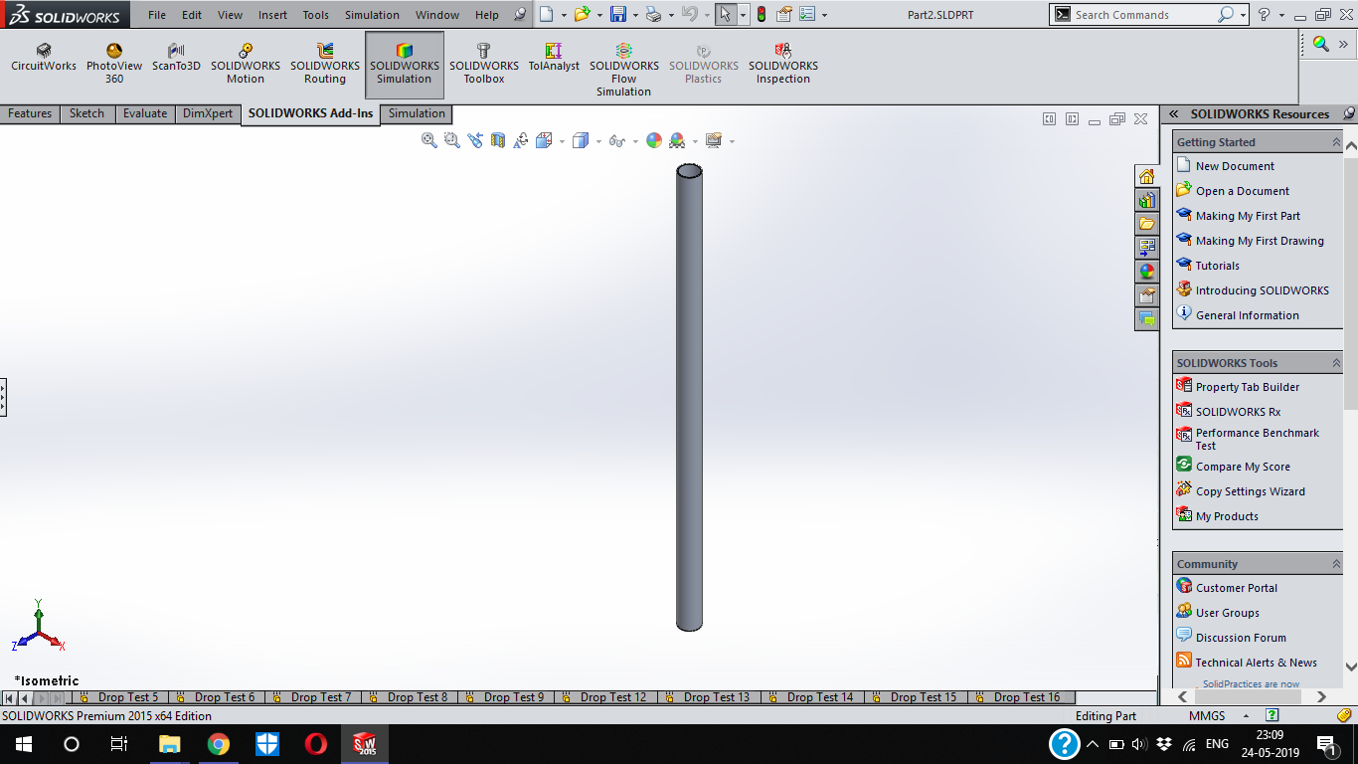
Task: Open the Appearances task pane tab icon
Action: coord(1146,272)
